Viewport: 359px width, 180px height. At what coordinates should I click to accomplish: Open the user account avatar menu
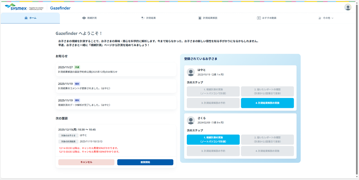coord(348,7)
